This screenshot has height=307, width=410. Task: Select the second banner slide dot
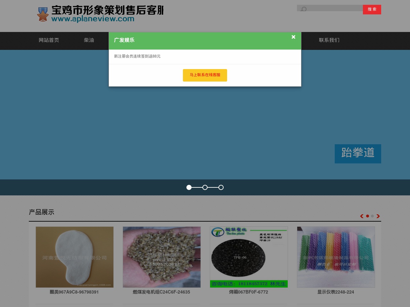pyautogui.click(x=205, y=187)
